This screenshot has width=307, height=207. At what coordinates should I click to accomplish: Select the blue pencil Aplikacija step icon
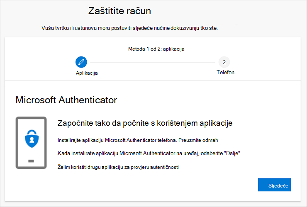pyautogui.click(x=81, y=62)
